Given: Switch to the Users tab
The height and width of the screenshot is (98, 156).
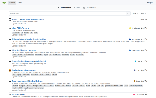Looking at the screenshot, I should pos(77,8).
